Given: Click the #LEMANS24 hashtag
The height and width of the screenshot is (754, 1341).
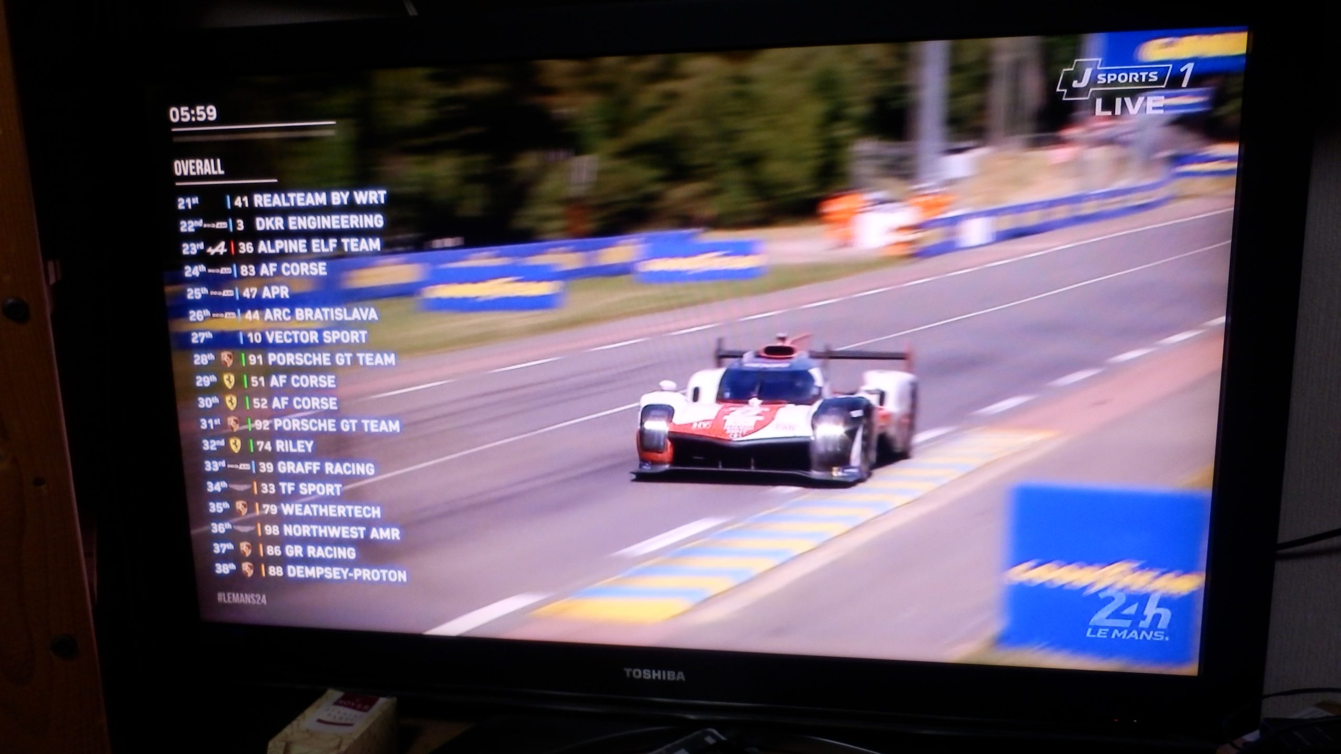Looking at the screenshot, I should (x=241, y=600).
